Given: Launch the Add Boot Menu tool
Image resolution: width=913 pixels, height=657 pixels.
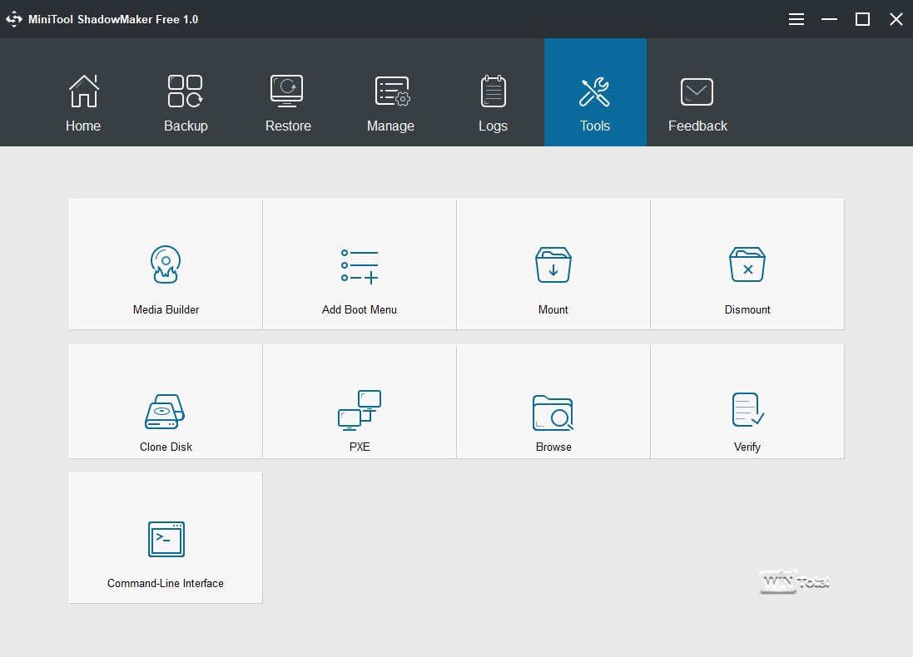Looking at the screenshot, I should tap(360, 264).
